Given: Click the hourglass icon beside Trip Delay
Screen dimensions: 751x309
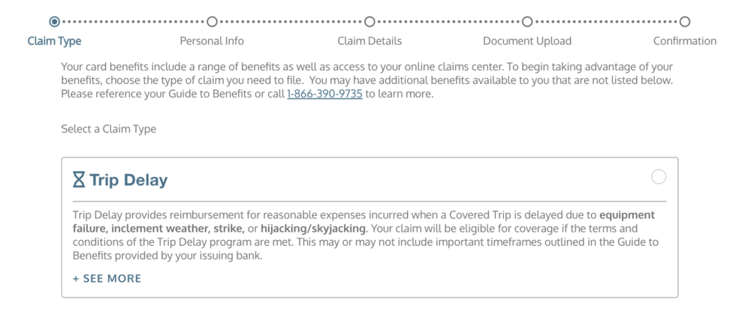Looking at the screenshot, I should tap(79, 180).
